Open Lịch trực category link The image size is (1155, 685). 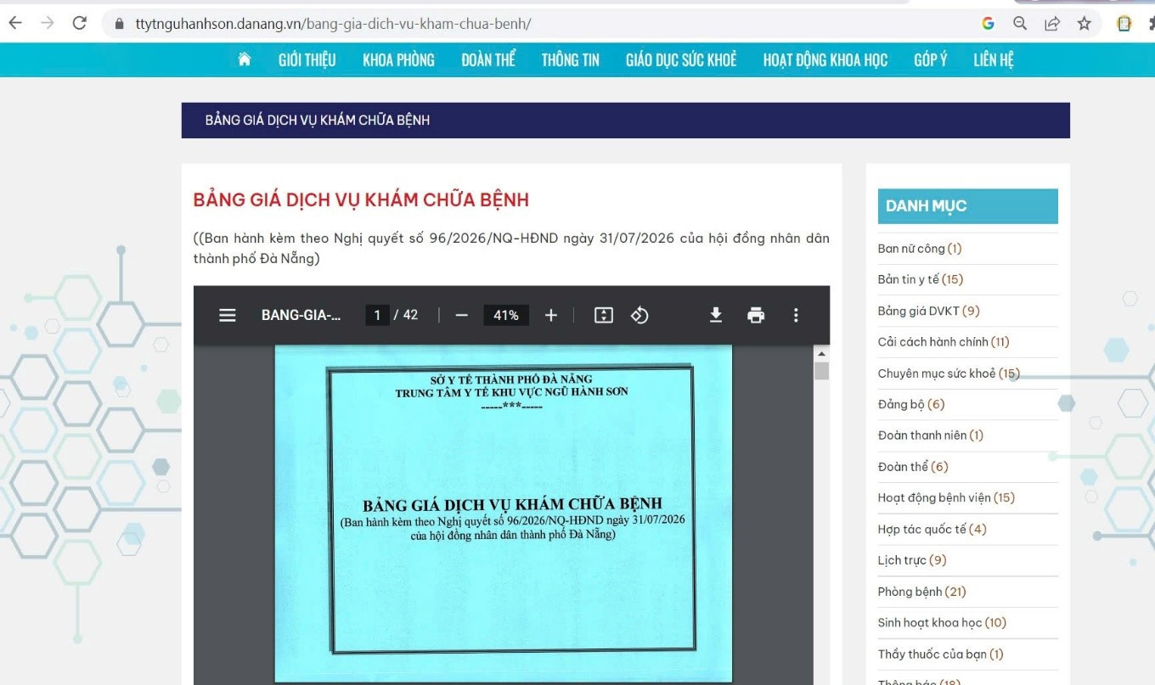(x=912, y=560)
